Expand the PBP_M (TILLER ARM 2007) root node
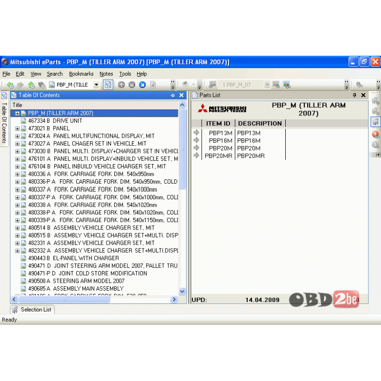The image size is (381, 381). coord(17,113)
